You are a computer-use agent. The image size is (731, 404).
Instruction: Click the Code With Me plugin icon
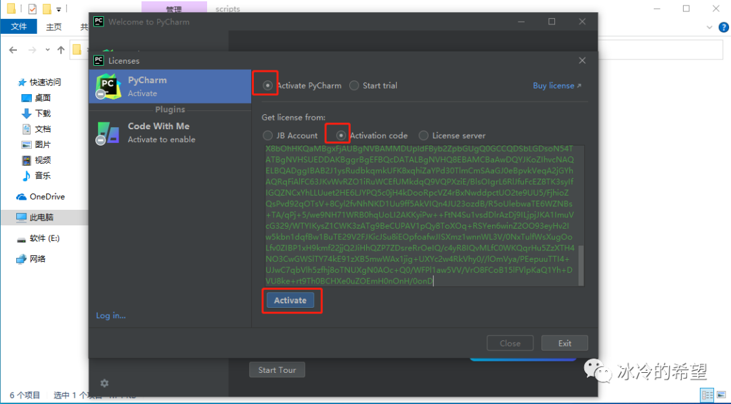(x=108, y=133)
